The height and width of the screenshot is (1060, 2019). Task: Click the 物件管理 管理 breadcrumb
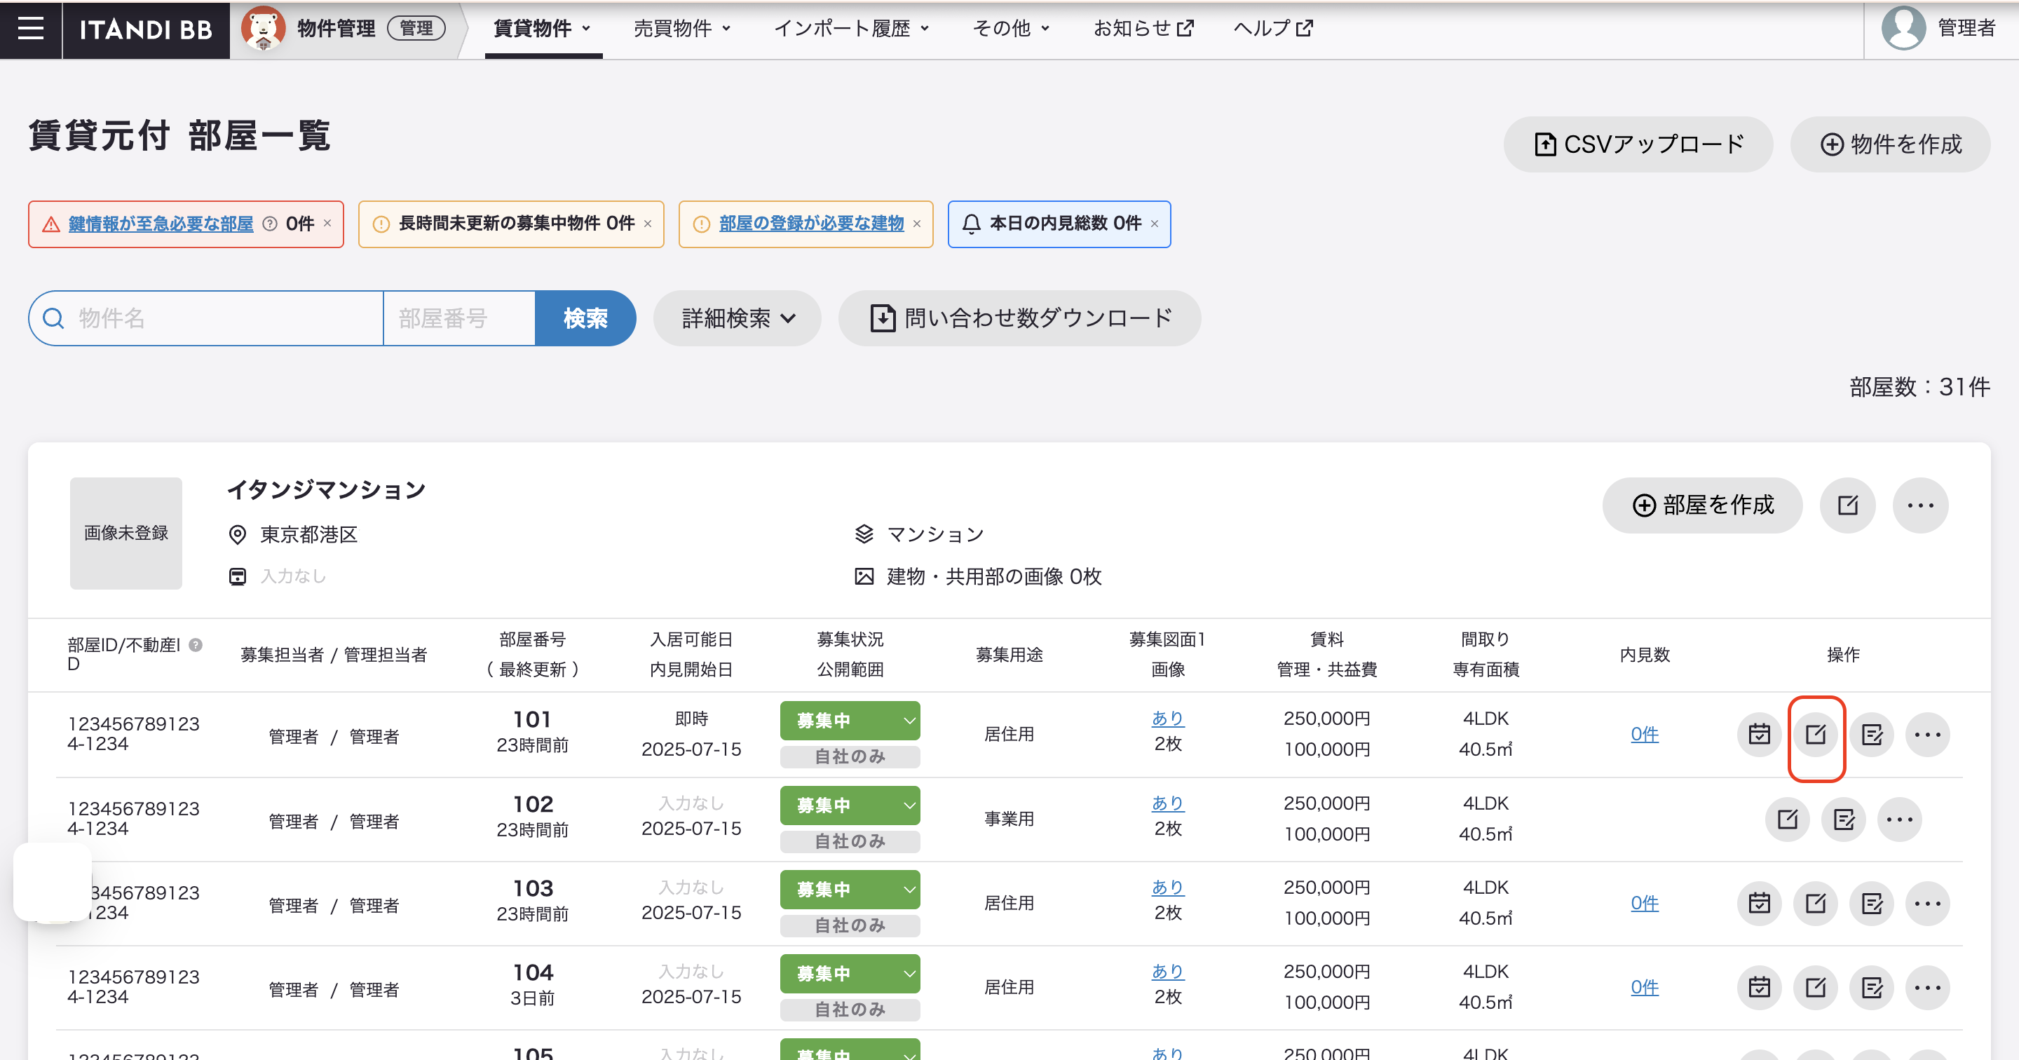point(345,29)
